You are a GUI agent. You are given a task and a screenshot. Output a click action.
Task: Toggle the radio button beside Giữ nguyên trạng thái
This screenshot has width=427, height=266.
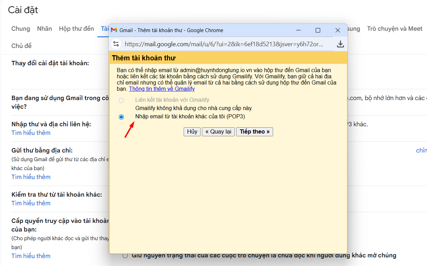[125, 256]
